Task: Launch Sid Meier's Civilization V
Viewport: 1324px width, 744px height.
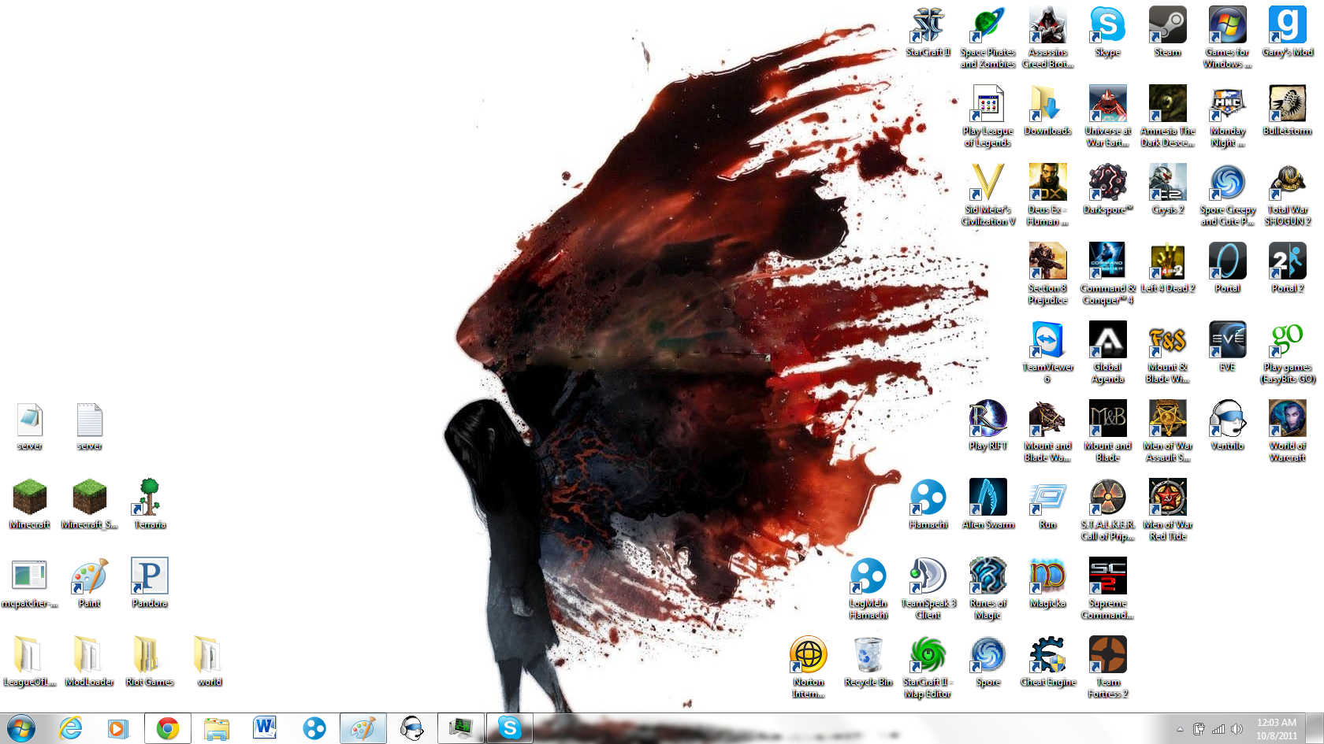Action: 987,195
